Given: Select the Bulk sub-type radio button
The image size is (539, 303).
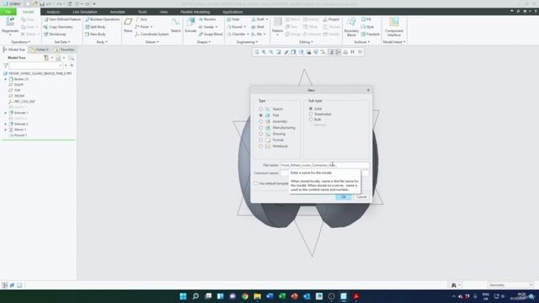Looking at the screenshot, I should 311,120.
